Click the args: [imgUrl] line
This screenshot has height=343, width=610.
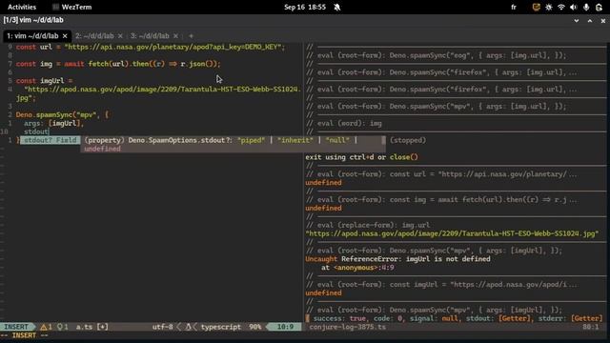[x=53, y=123]
